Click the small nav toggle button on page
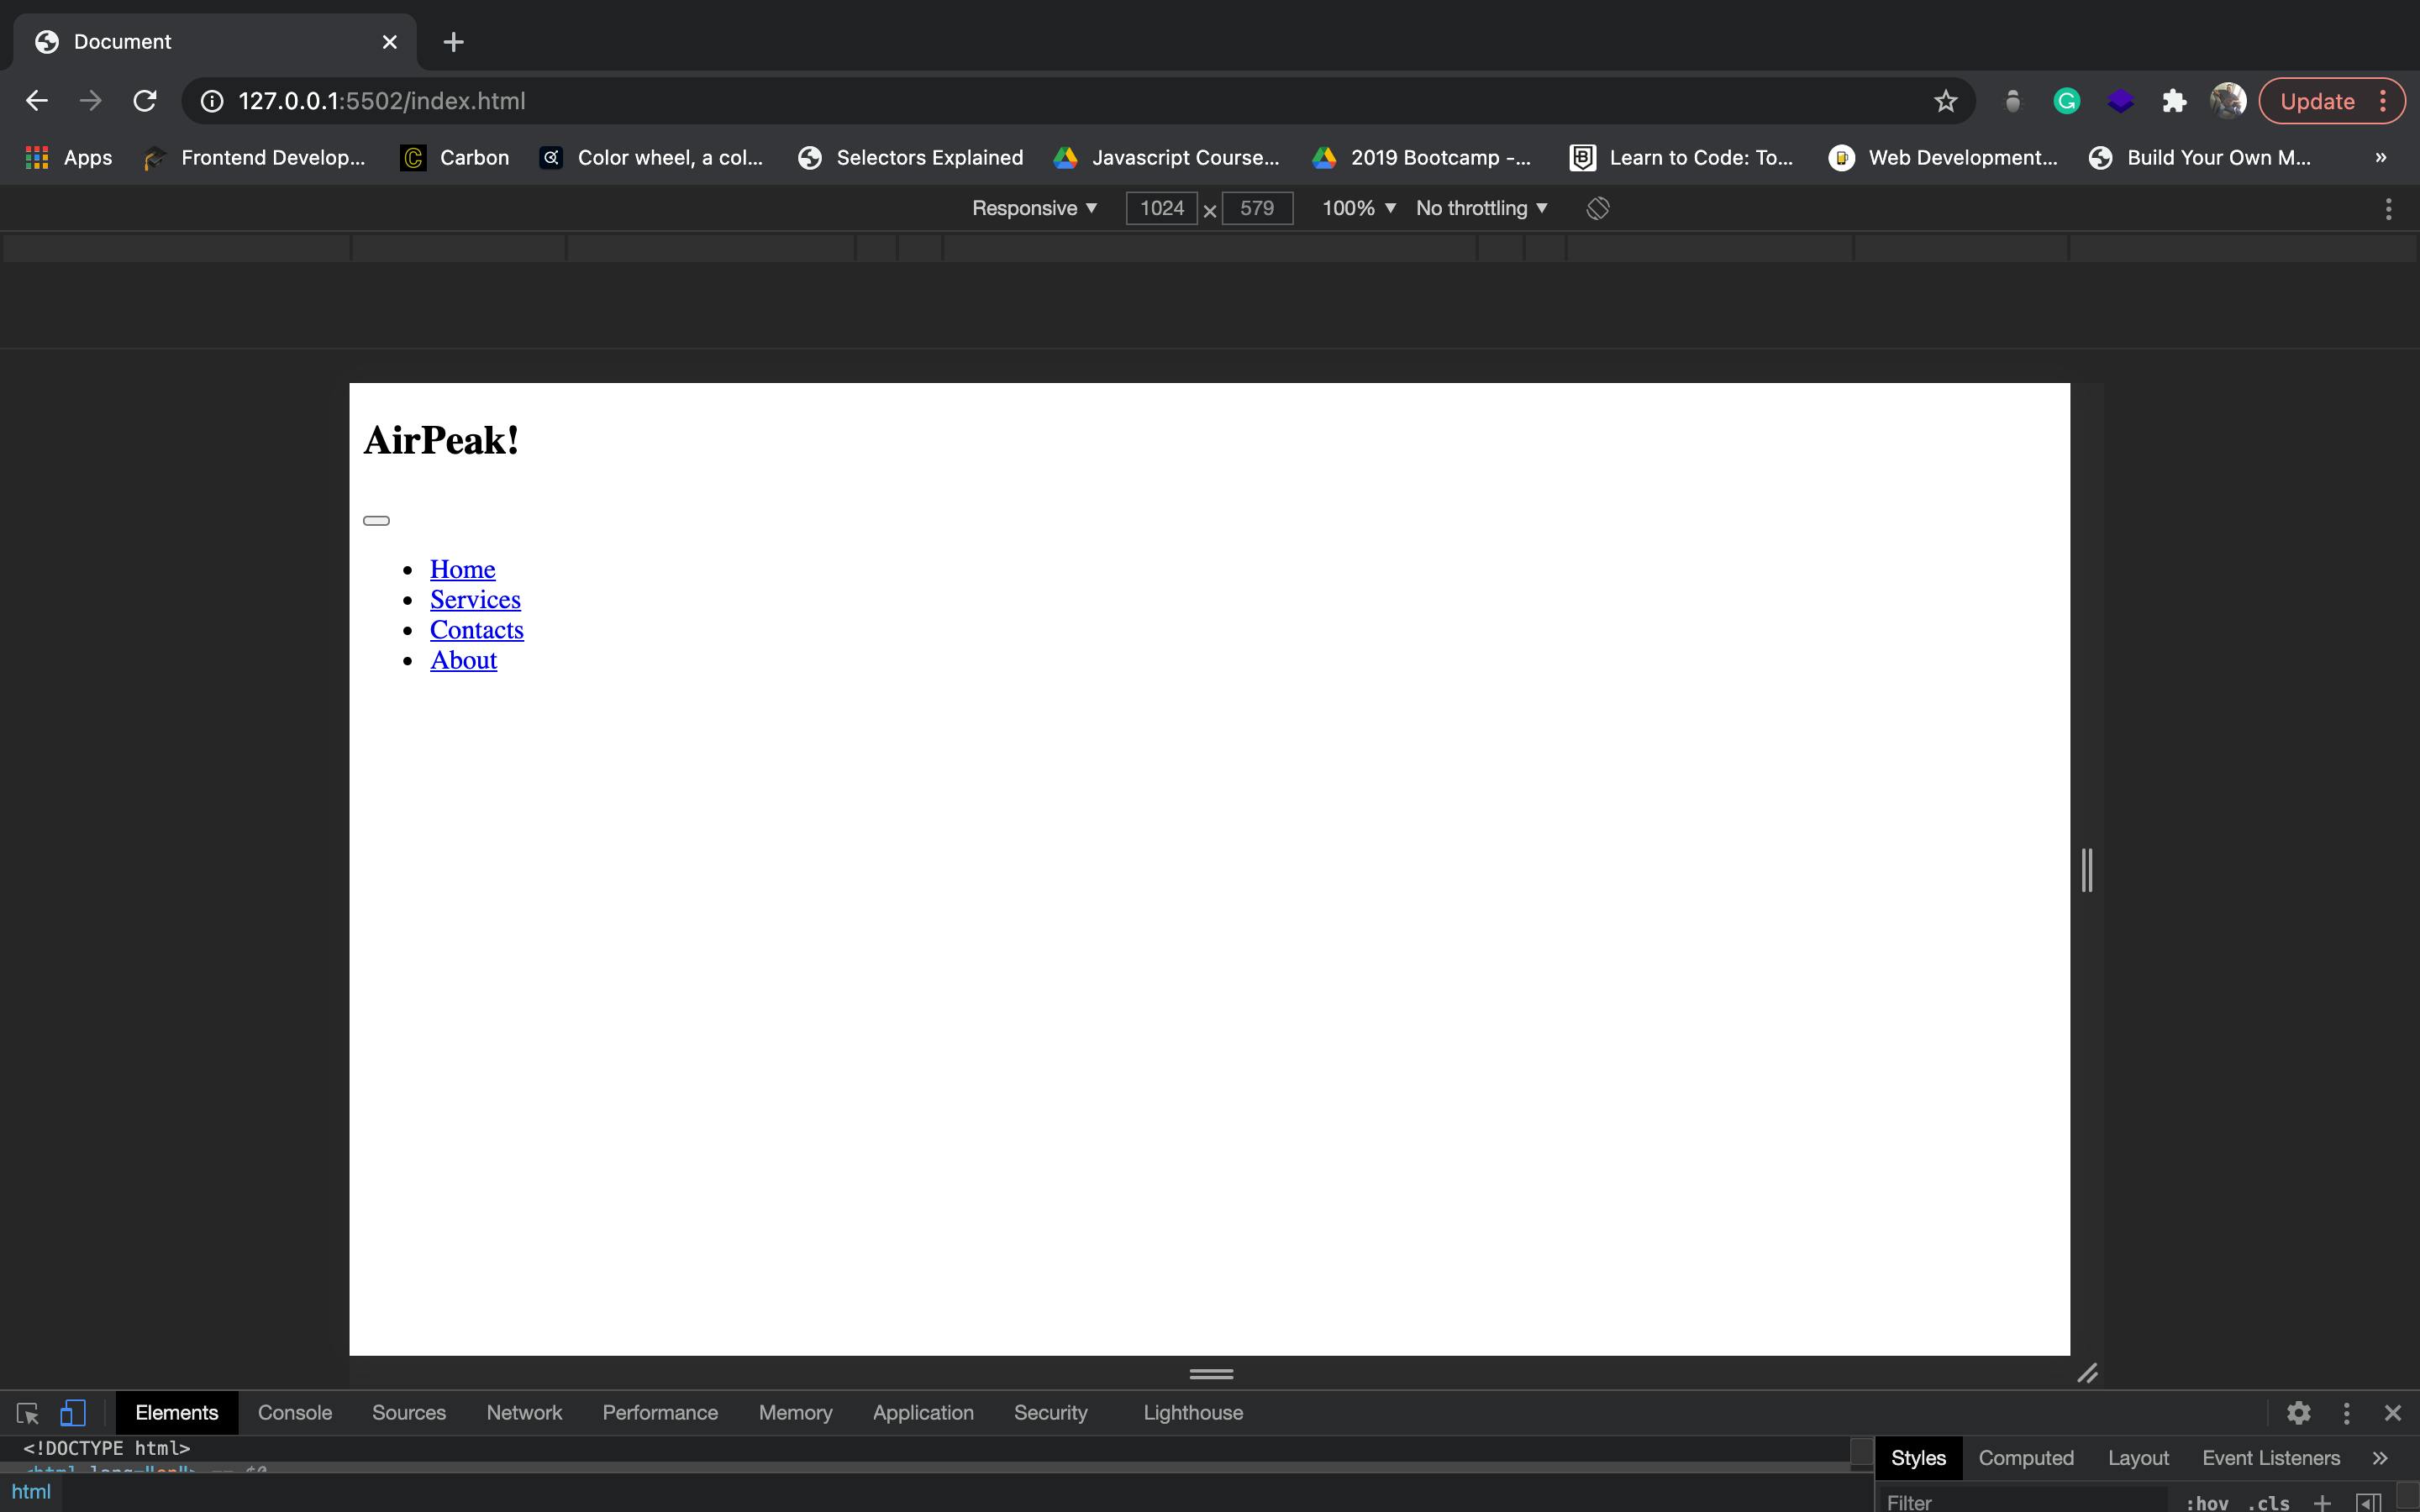The height and width of the screenshot is (1512, 2420). click(x=376, y=520)
